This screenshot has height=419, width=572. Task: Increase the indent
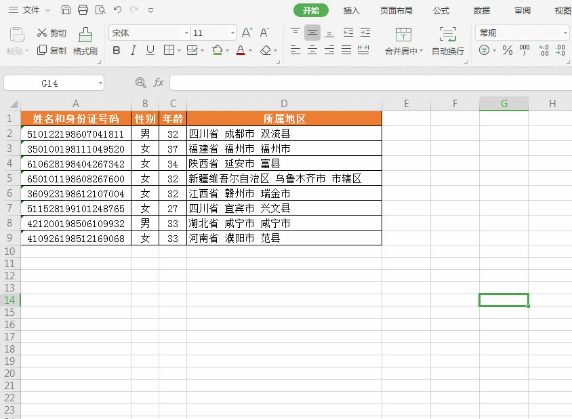[365, 33]
